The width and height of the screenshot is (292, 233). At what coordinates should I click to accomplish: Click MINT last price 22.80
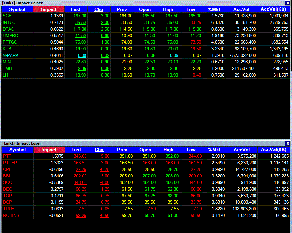[81, 62]
